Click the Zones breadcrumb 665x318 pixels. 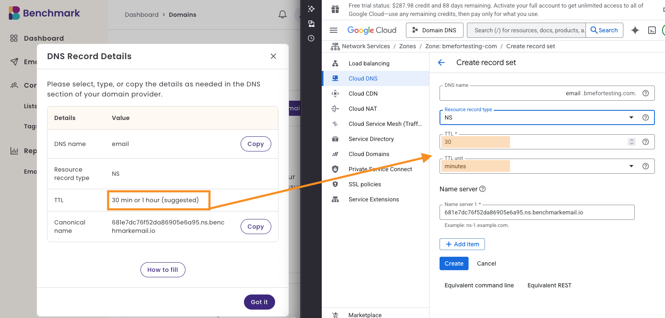click(408, 46)
